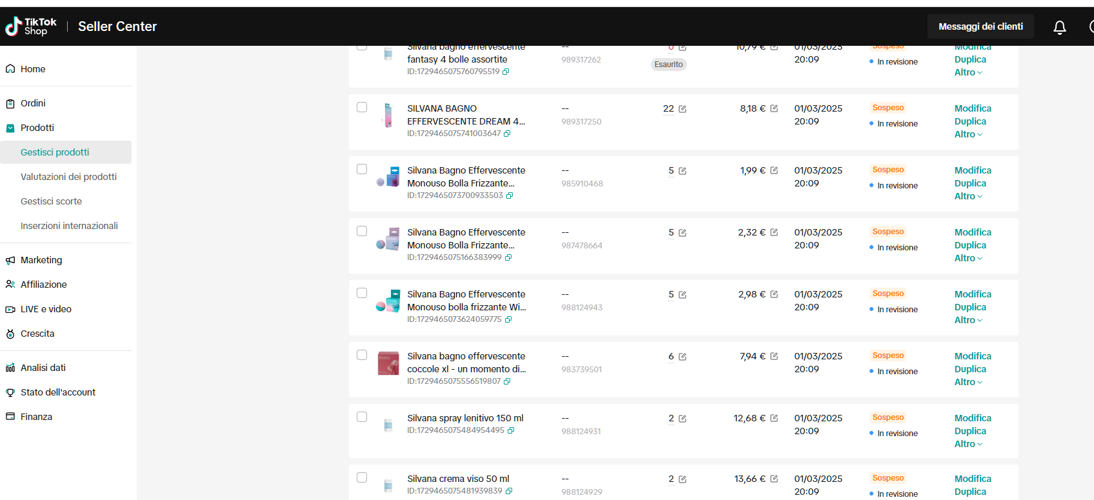Copy ID 1729465075484954495
Screen dimensions: 1094x500
[511, 430]
